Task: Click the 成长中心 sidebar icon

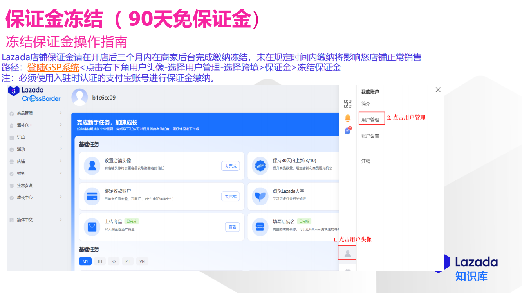Action: (x=12, y=198)
